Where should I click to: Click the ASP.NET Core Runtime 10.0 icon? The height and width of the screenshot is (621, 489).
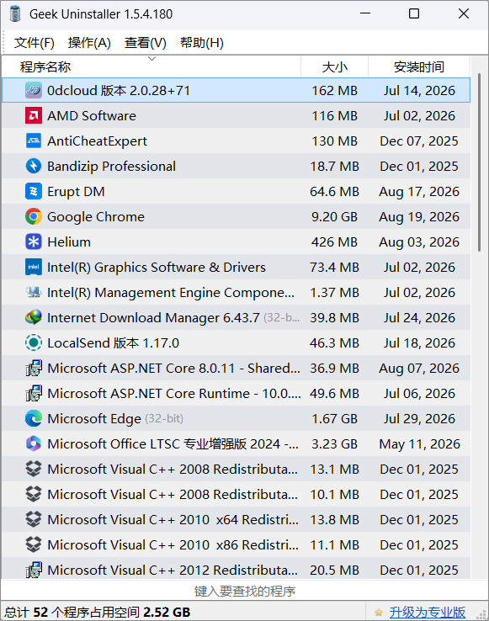click(34, 394)
